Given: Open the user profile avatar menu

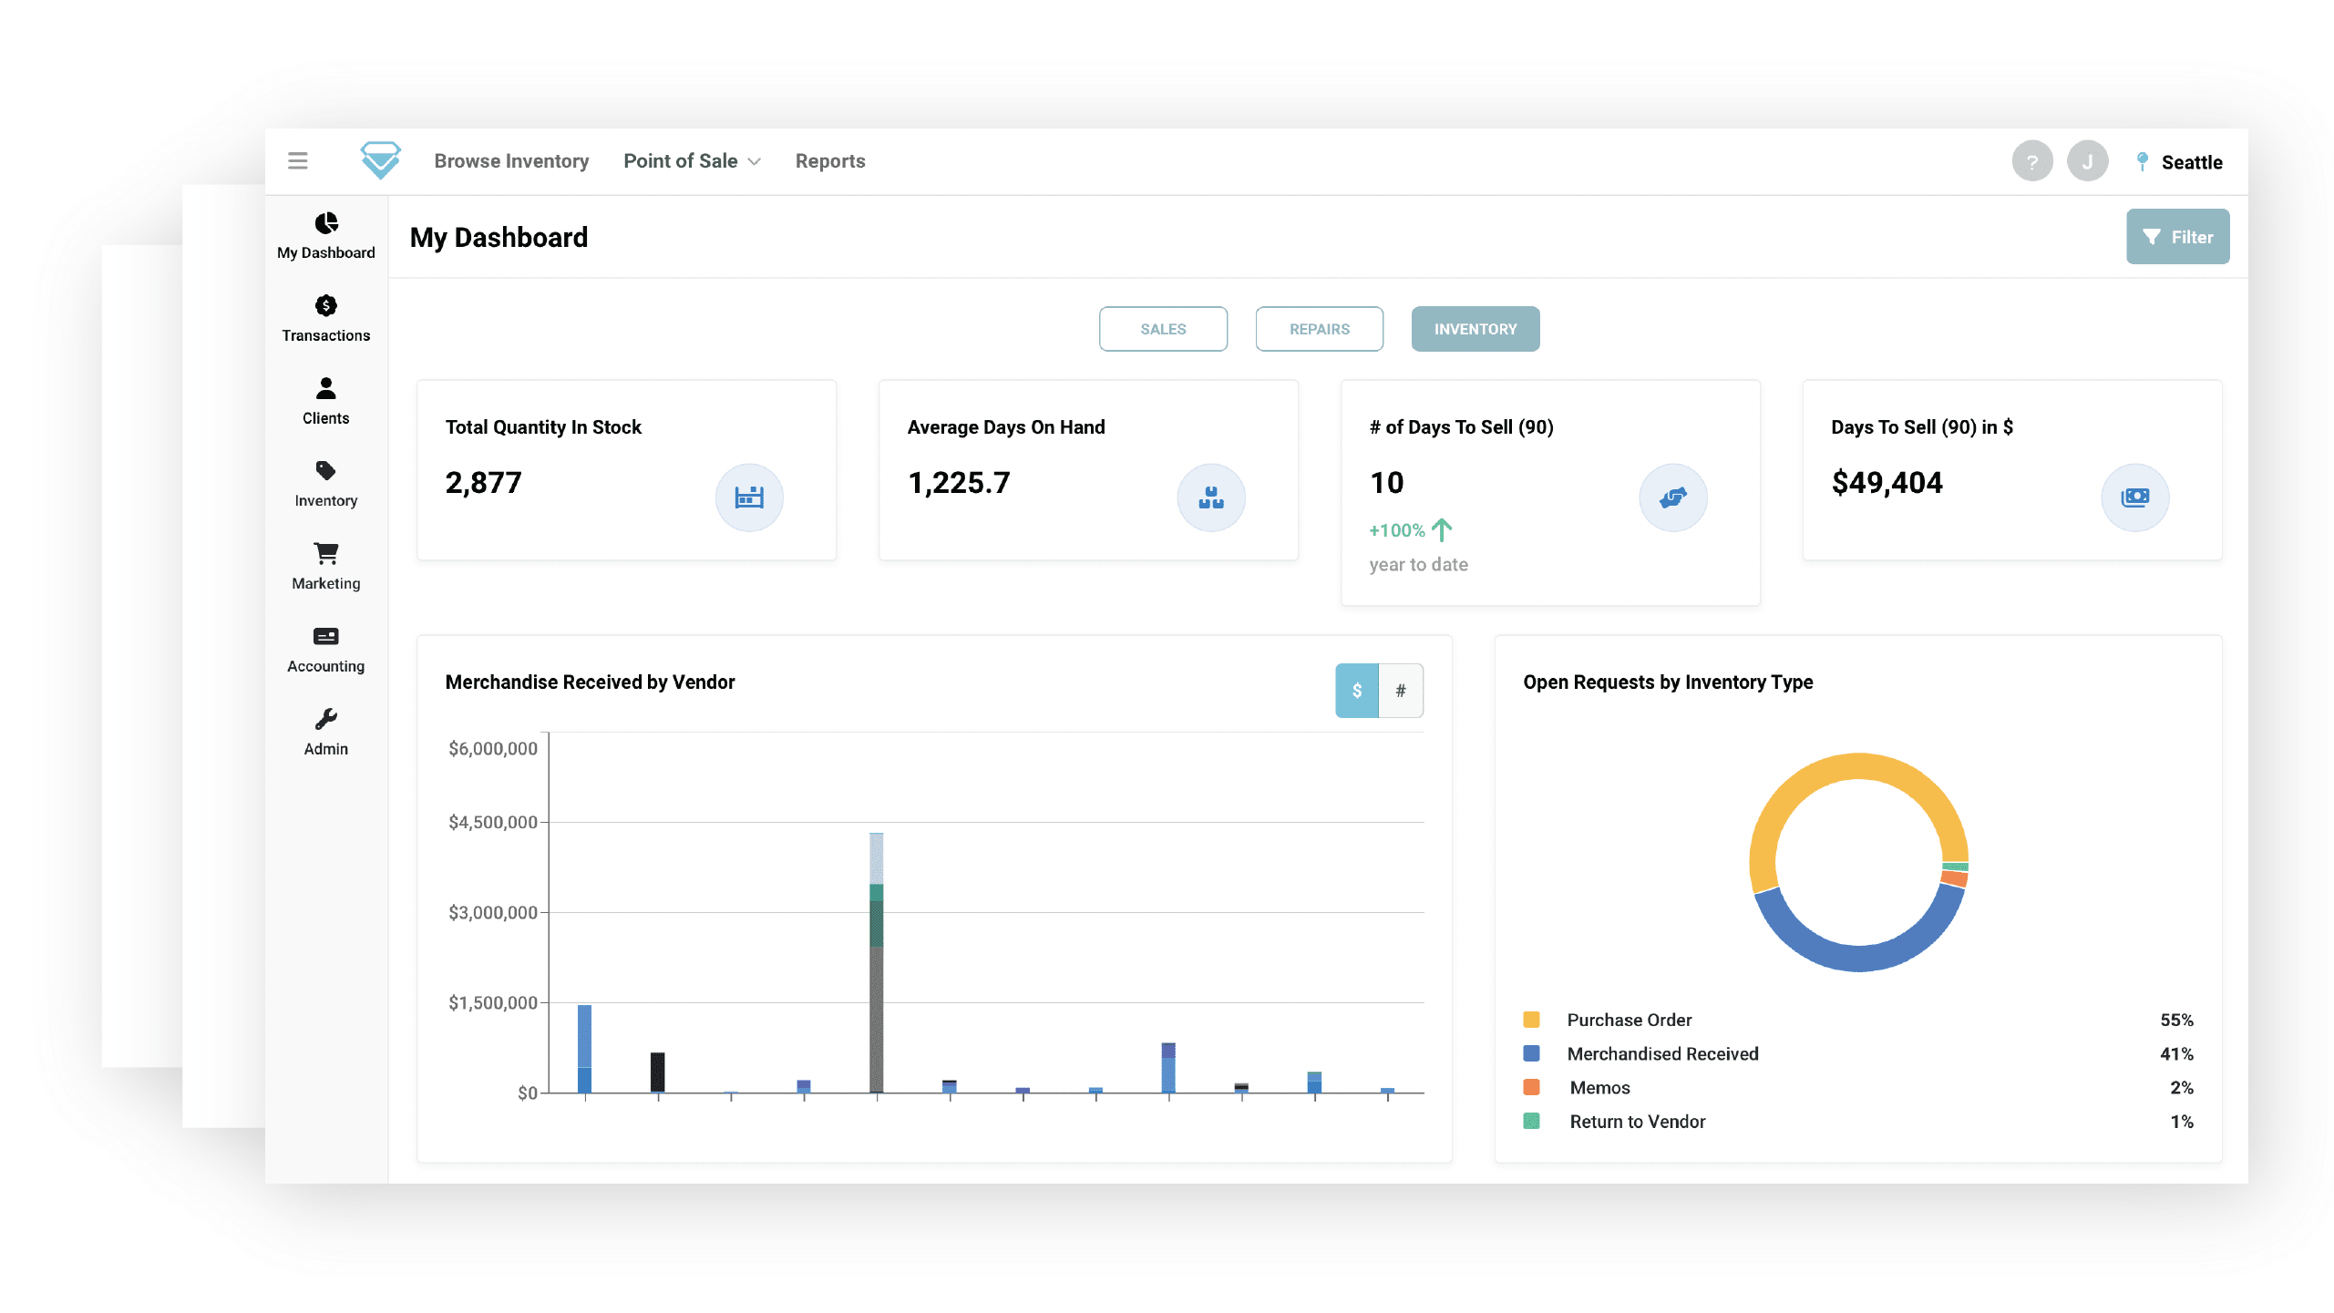Looking at the screenshot, I should click(2088, 160).
